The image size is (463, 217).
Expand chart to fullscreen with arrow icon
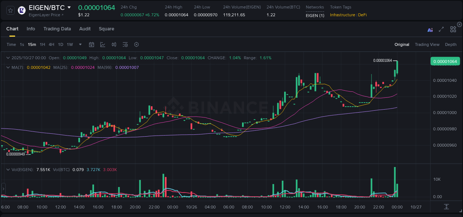pyautogui.click(x=441, y=30)
